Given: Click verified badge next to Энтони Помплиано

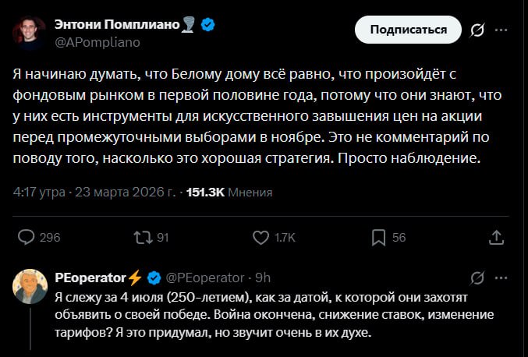Looking at the screenshot, I should click(208, 26).
